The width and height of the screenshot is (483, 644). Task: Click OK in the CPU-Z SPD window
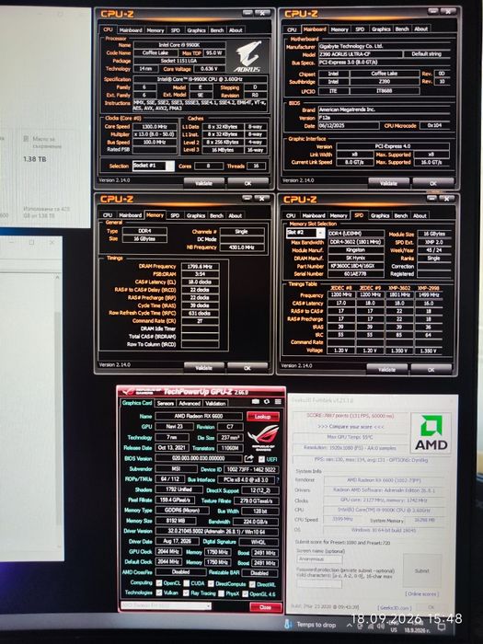(431, 370)
